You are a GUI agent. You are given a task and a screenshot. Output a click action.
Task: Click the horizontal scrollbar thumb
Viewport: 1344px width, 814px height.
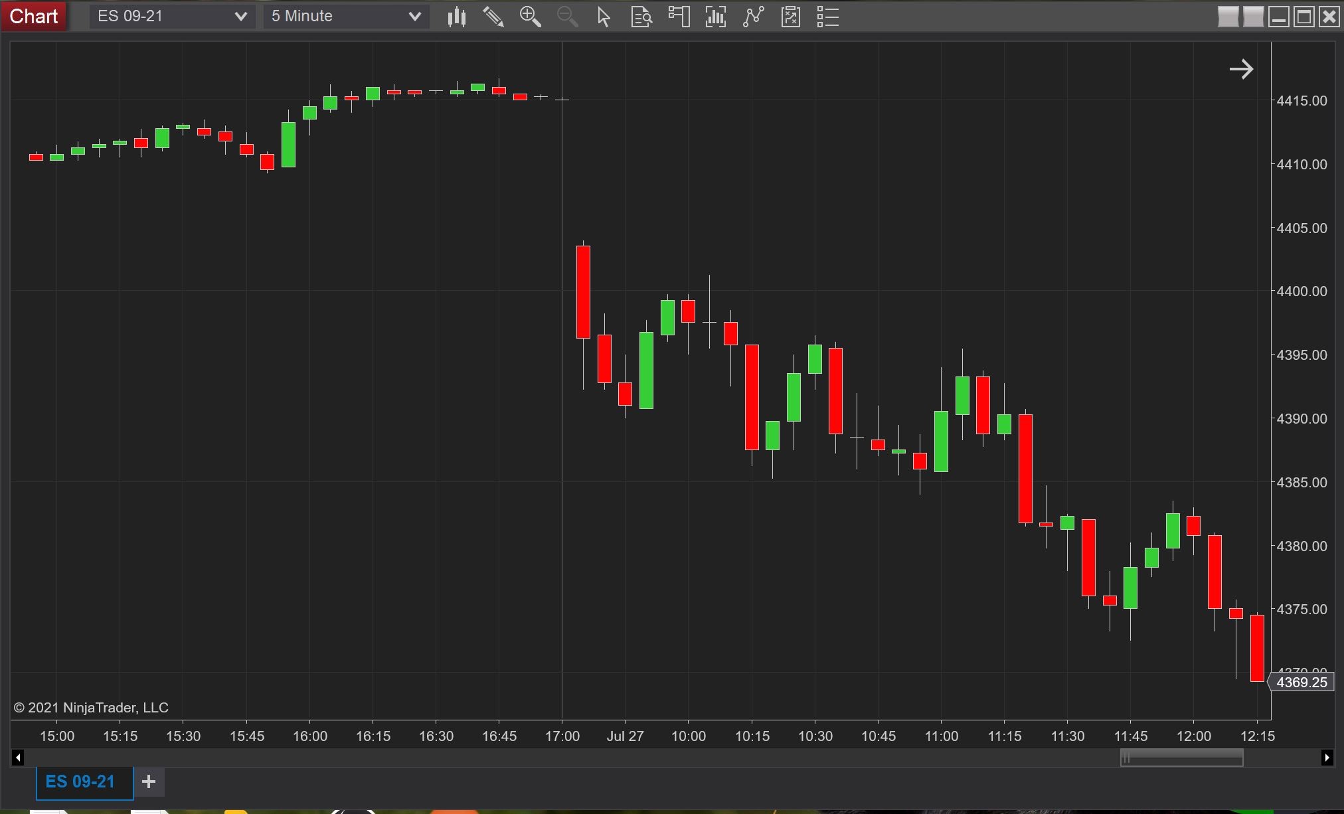tap(1181, 758)
